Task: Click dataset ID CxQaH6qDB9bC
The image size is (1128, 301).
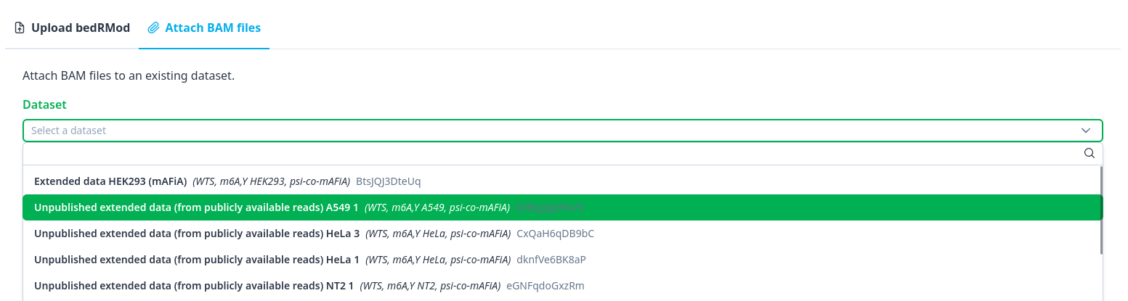Action: pos(555,234)
